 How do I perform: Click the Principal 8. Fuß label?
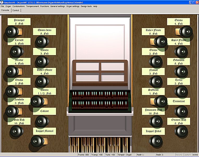point(19,22)
